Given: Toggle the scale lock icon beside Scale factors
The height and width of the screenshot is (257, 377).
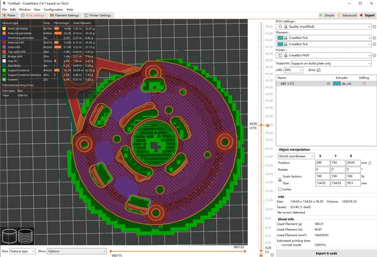Looking at the screenshot, I should click(x=280, y=180).
